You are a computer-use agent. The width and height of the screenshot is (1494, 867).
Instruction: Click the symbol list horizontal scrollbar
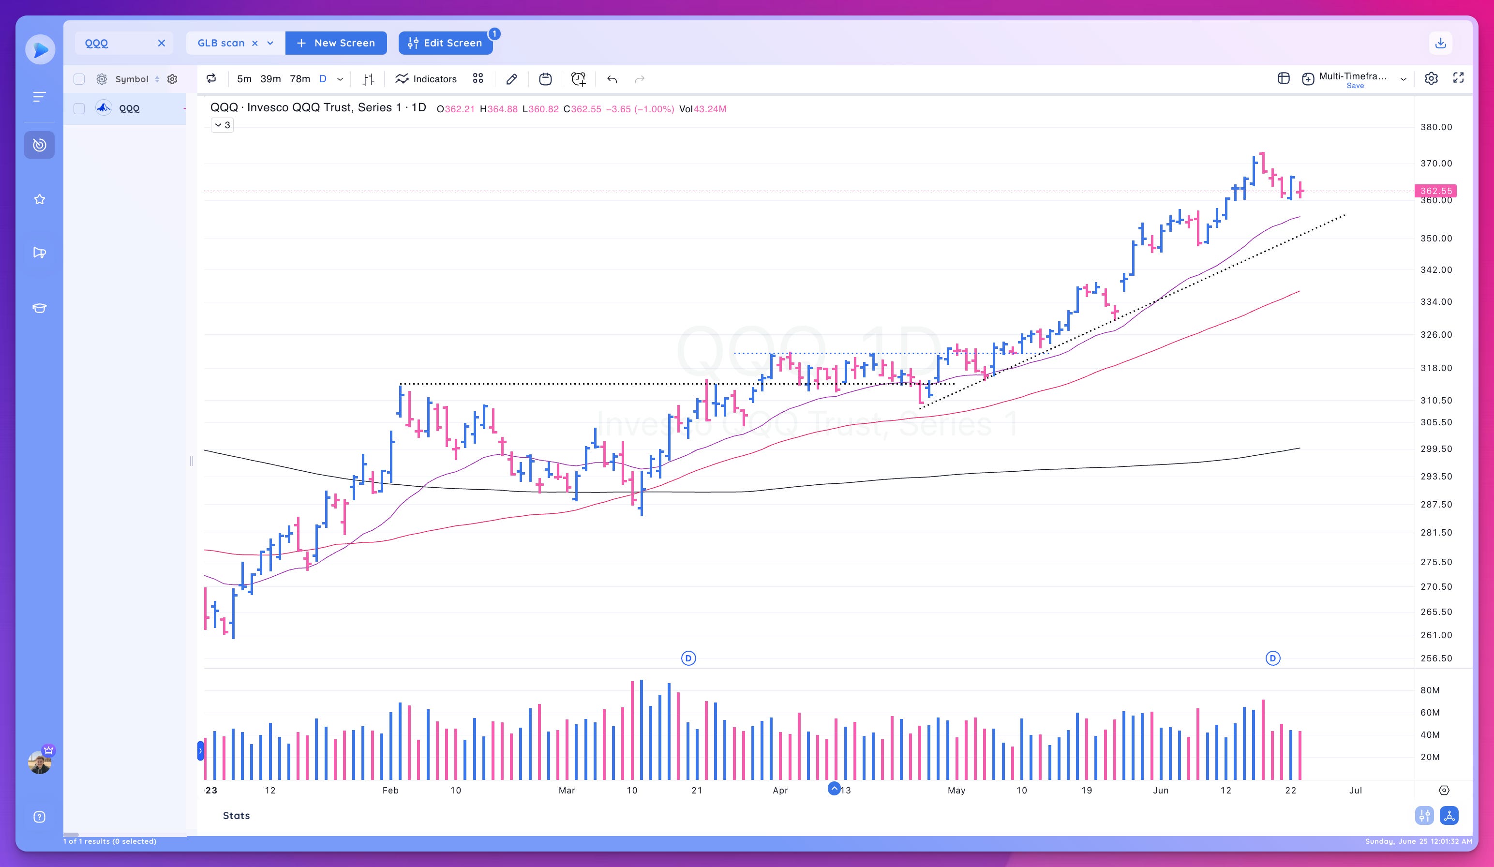tap(71, 835)
